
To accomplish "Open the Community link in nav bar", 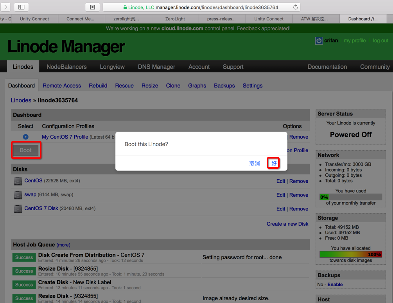I will tap(375, 66).
